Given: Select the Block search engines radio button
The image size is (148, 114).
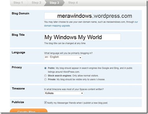Looking at the screenshot, I should (45, 76).
